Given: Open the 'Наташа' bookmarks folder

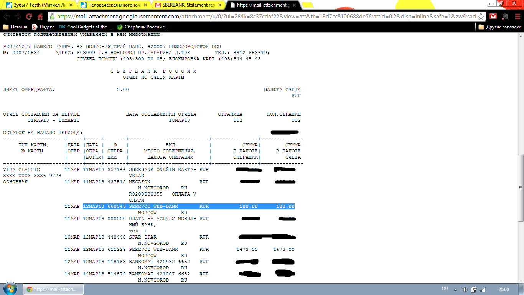Looking at the screenshot, I should tap(15, 27).
